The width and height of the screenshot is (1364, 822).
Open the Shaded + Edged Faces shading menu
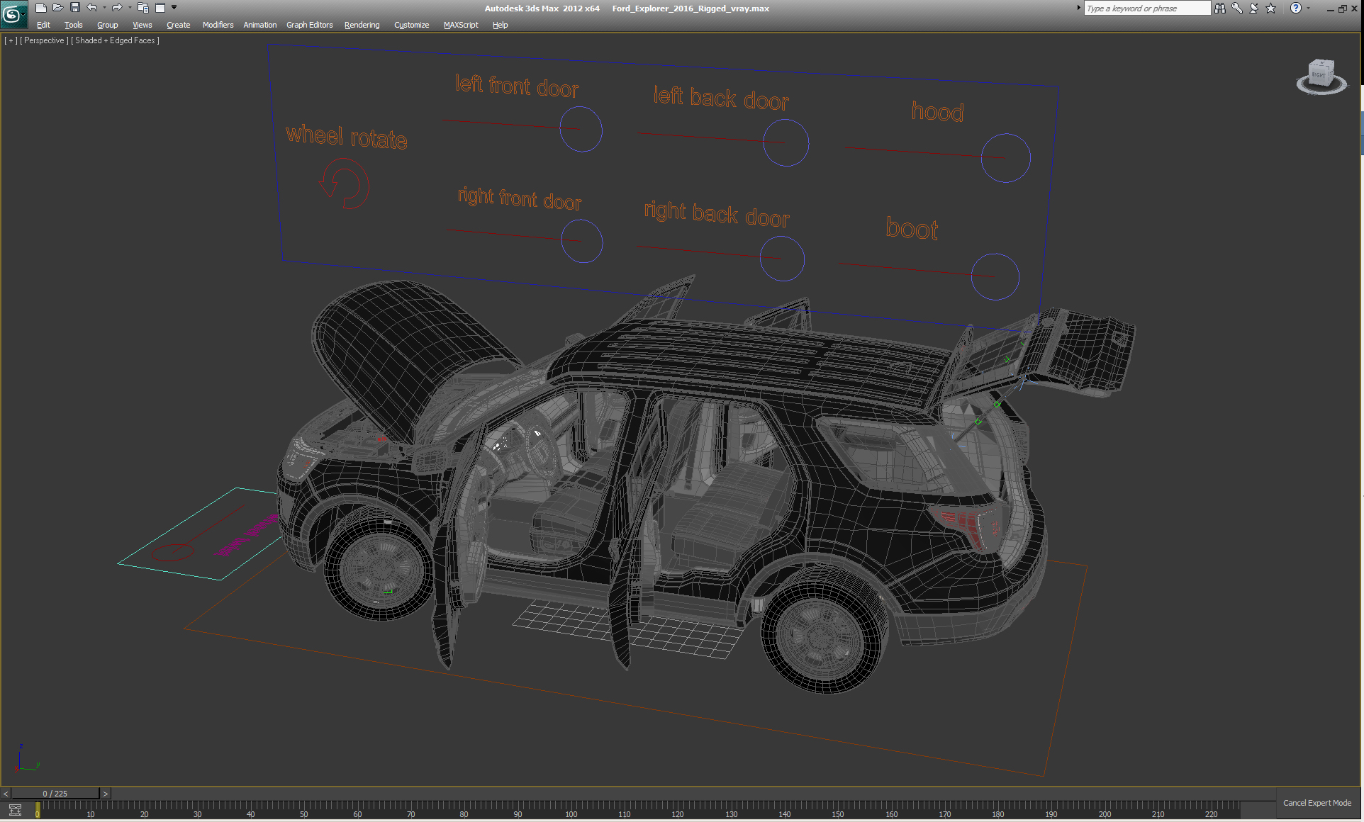115,40
